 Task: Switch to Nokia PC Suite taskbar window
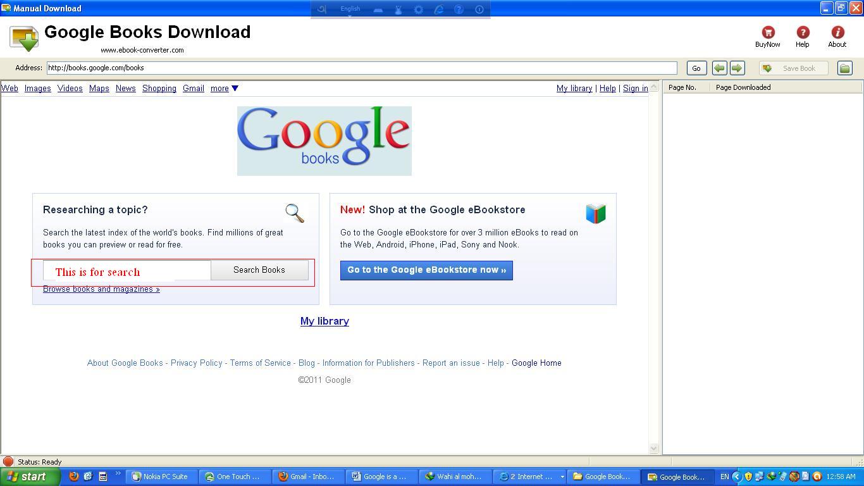coord(161,477)
